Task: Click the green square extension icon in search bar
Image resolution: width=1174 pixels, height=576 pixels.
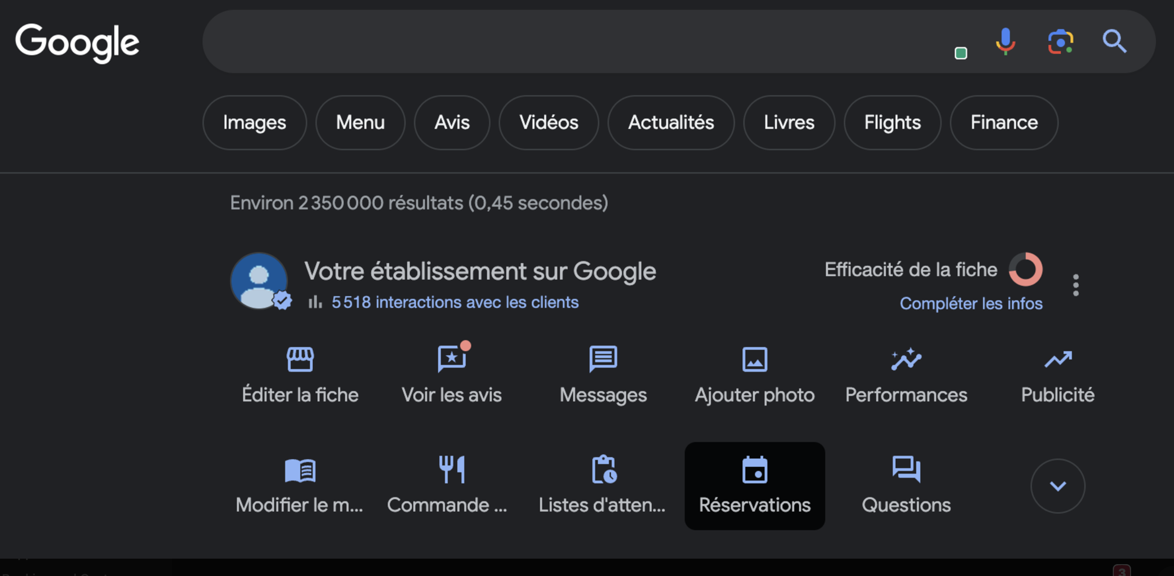Action: 961,53
